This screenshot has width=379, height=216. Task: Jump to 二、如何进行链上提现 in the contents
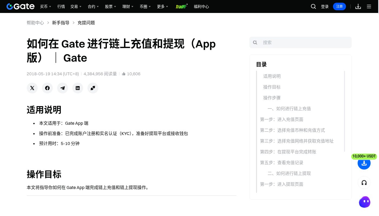tap(289, 173)
